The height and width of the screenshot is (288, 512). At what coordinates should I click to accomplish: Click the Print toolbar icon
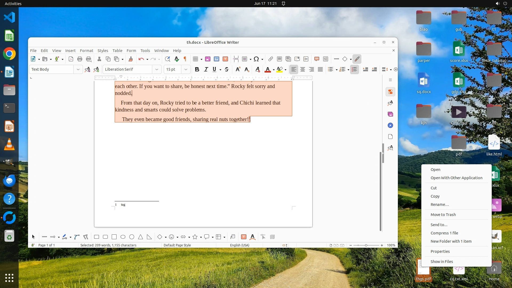(79, 59)
